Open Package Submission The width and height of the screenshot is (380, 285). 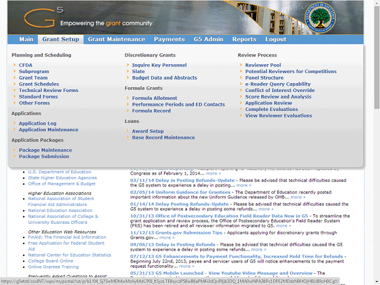pyautogui.click(x=44, y=156)
